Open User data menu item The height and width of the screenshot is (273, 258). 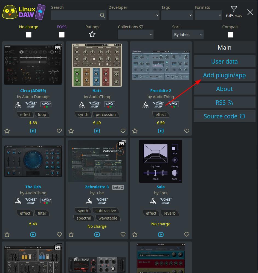pyautogui.click(x=224, y=61)
